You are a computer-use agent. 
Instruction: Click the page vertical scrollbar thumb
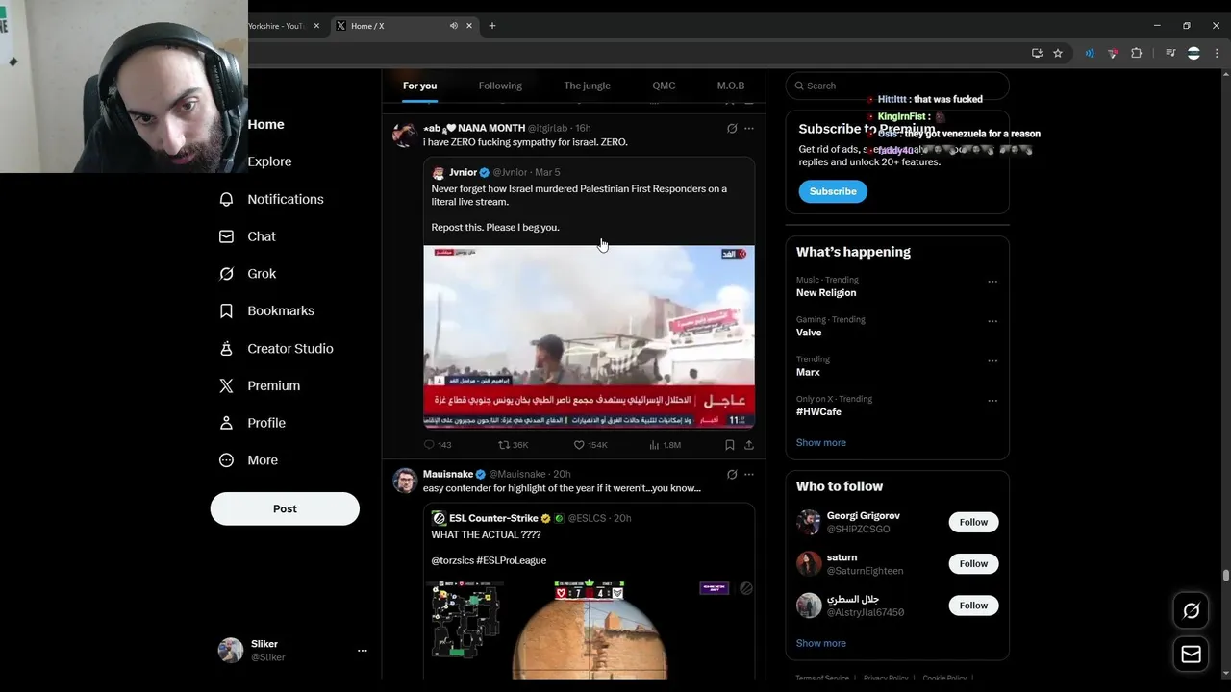point(1225,575)
